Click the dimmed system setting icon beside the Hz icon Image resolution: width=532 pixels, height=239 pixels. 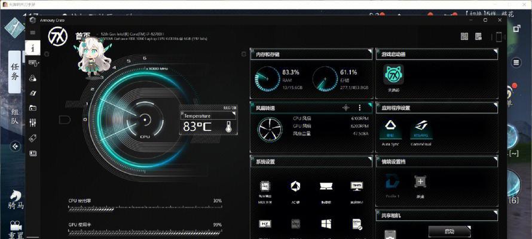click(295, 224)
